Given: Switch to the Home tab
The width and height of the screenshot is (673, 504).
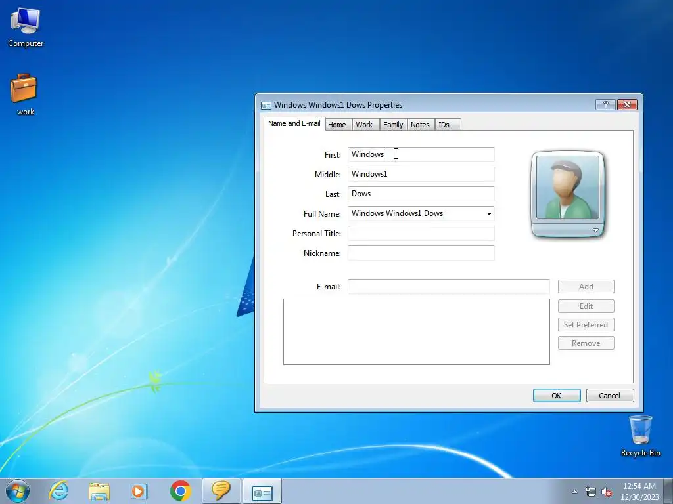Looking at the screenshot, I should (x=337, y=125).
